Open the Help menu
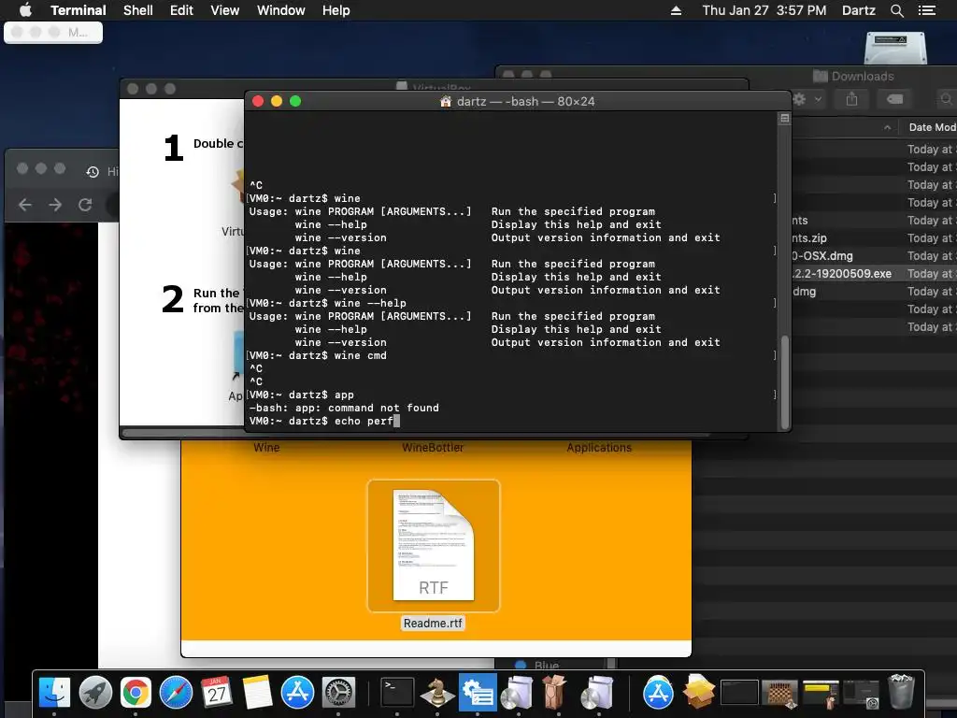The width and height of the screenshot is (957, 718). tap(336, 10)
